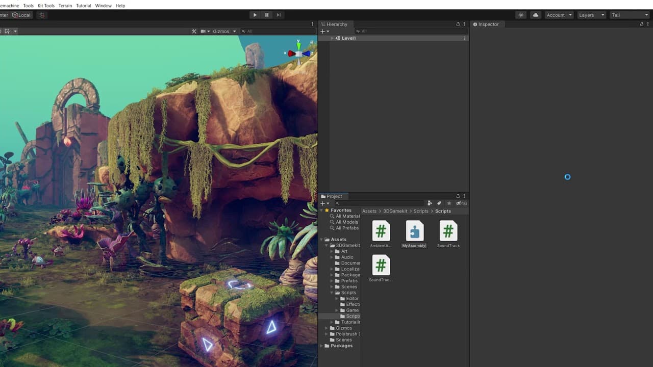The height and width of the screenshot is (367, 653).
Task: Open the Terrain menu
Action: [65, 6]
